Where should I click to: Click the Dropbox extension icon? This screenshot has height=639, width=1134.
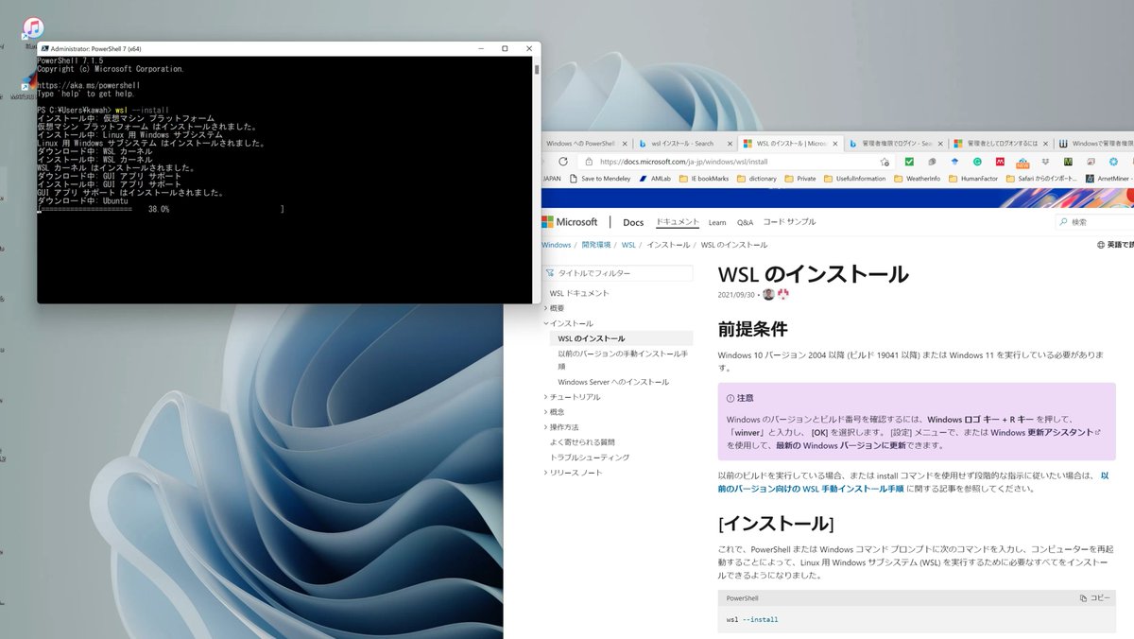pos(1045,162)
